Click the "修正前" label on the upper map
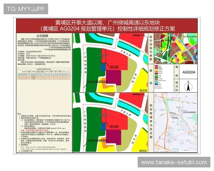Screen dimensions: 214x171 tap(143, 90)
